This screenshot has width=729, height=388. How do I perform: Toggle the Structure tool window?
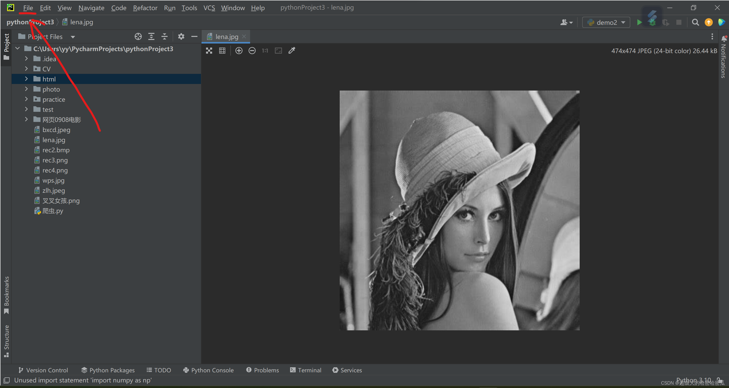pos(7,341)
